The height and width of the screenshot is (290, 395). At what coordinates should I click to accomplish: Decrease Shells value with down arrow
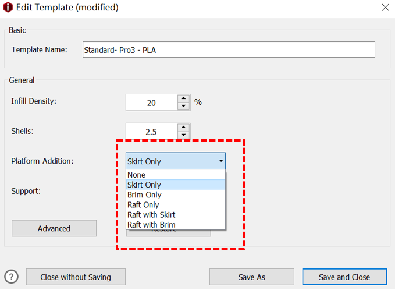pyautogui.click(x=184, y=135)
